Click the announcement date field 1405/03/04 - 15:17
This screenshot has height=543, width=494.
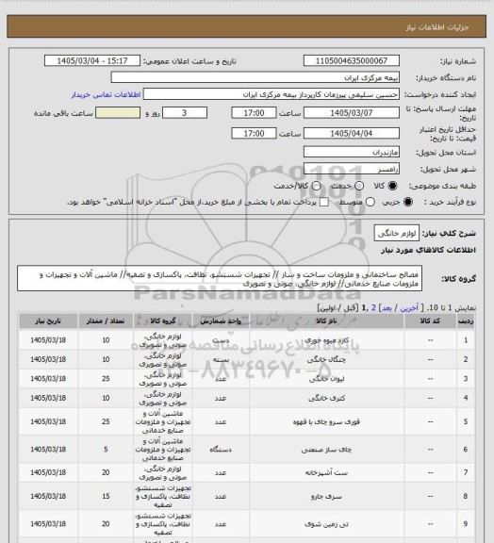pyautogui.click(x=92, y=60)
